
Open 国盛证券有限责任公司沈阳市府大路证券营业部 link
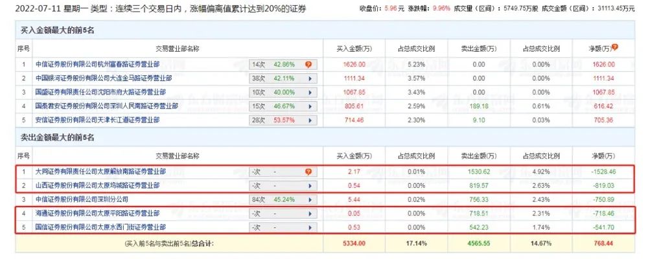(x=100, y=92)
